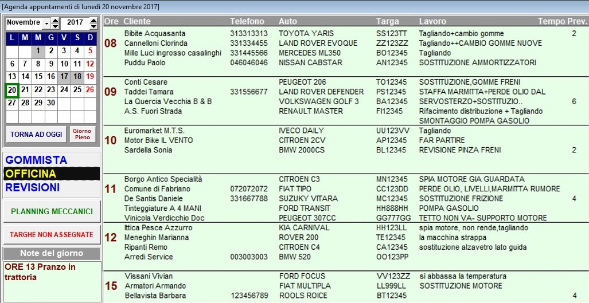
Task: Click client Puddu Paolo
Action: tap(145, 62)
